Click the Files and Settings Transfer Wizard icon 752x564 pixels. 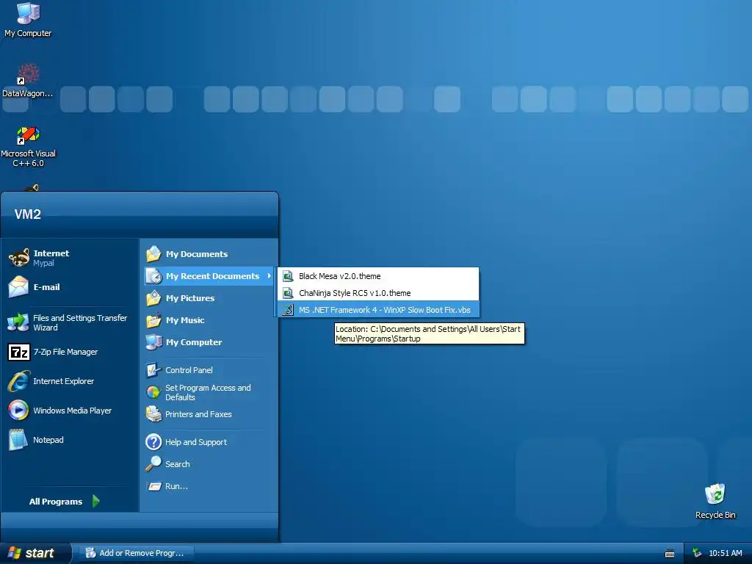[x=18, y=322]
